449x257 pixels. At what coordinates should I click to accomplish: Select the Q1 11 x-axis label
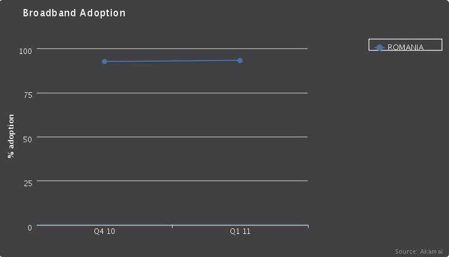click(x=240, y=232)
